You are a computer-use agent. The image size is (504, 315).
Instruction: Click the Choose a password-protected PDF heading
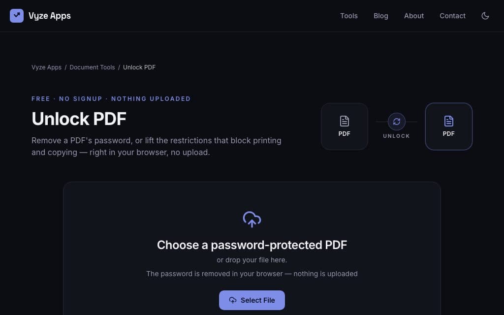pyautogui.click(x=252, y=245)
